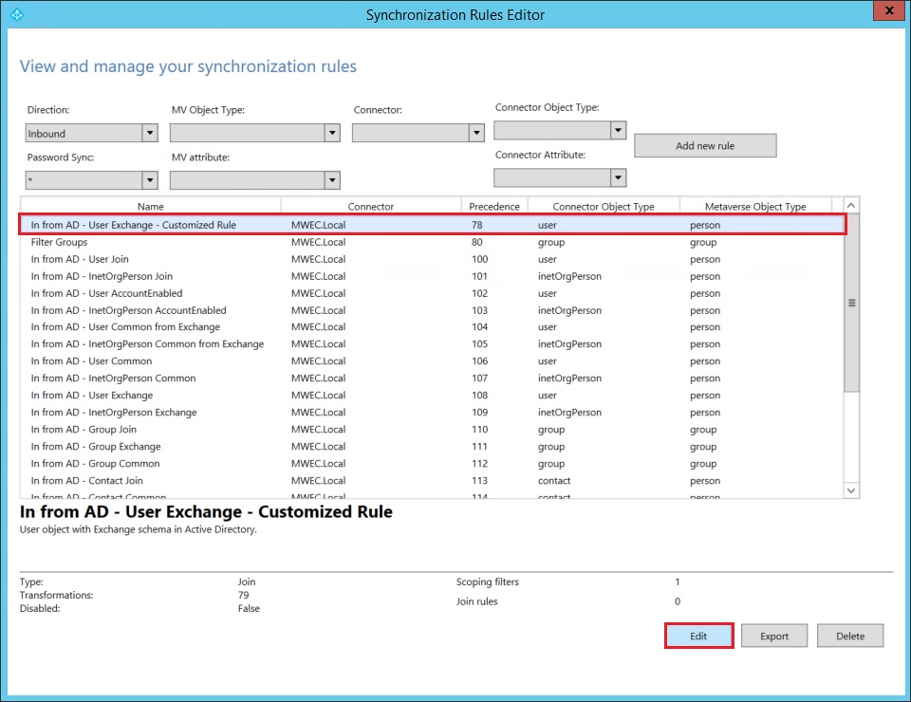Click the Connector column header
The width and height of the screenshot is (911, 702).
tap(371, 206)
